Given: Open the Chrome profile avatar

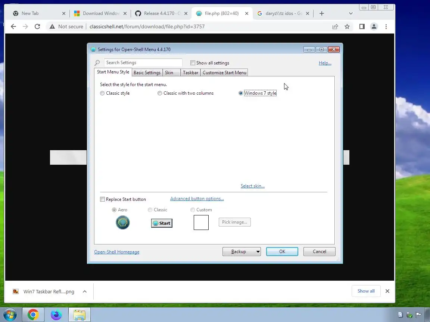Looking at the screenshot, I should (374, 26).
